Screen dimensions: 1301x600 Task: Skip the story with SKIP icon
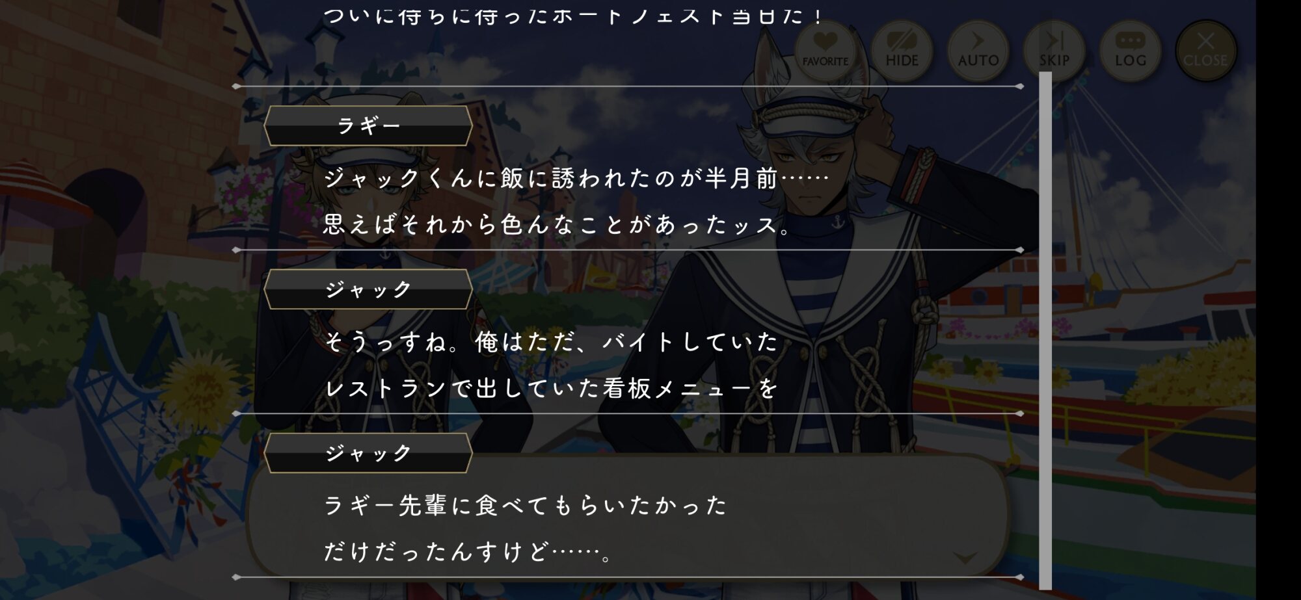pyautogui.click(x=1054, y=51)
